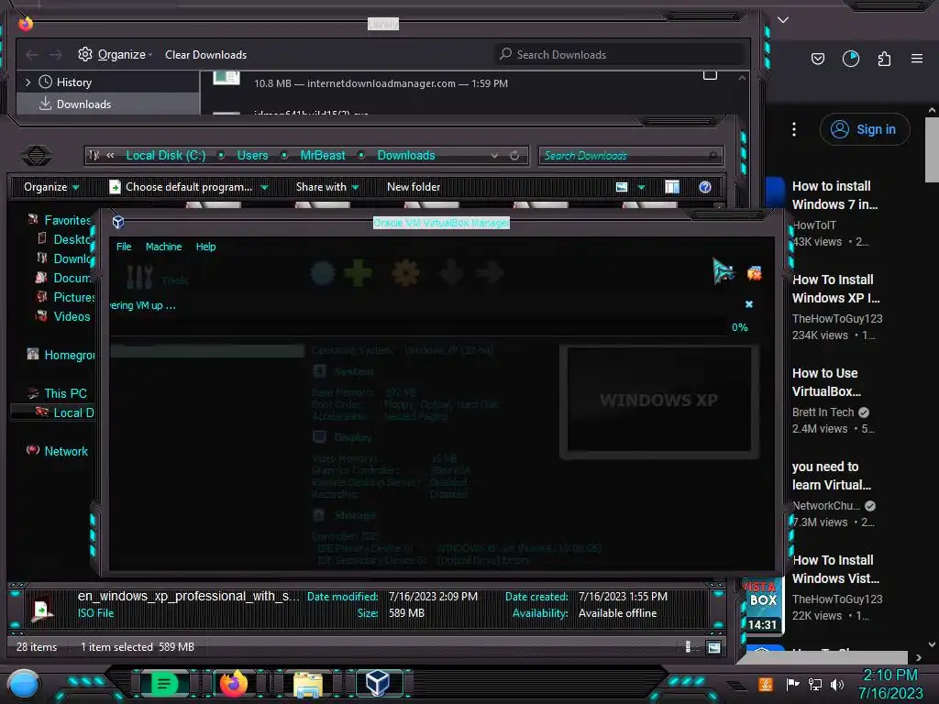
Task: Click Change your view icon in Explorer
Action: point(622,187)
